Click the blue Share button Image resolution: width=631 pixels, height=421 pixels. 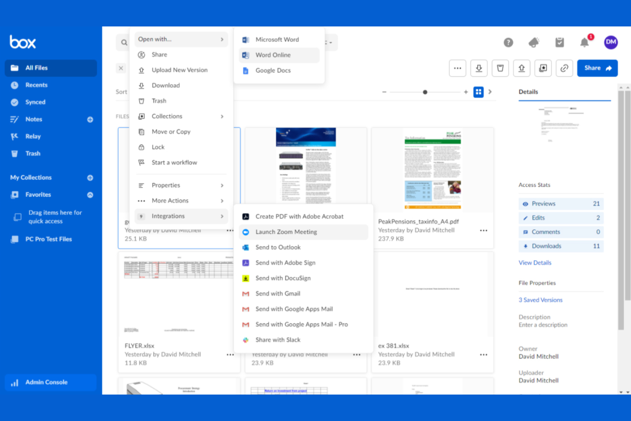click(x=597, y=68)
